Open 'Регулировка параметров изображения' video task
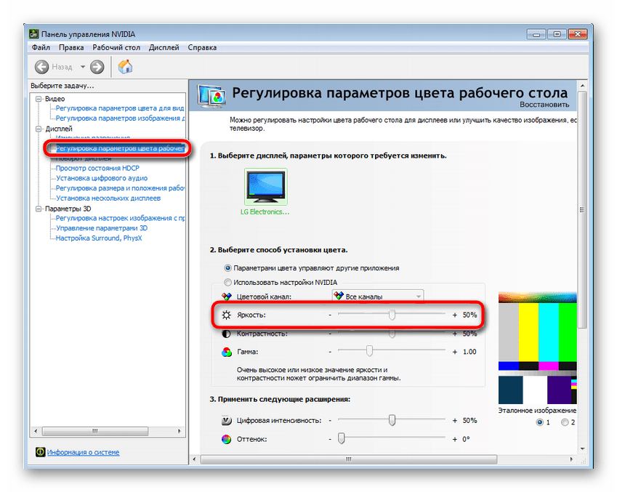The height and width of the screenshot is (492, 617). 120,118
